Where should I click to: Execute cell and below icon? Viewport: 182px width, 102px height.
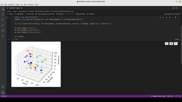167,18
